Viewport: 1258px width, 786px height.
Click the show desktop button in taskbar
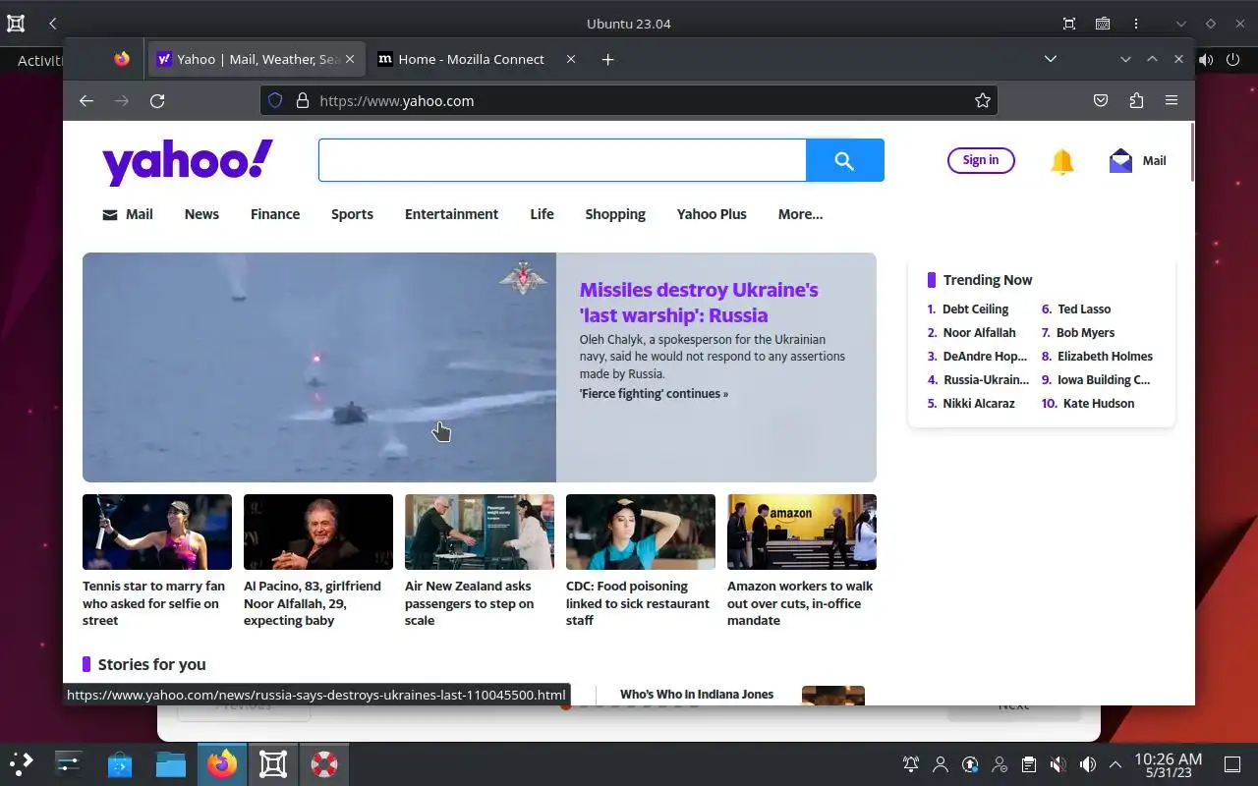pos(1232,764)
